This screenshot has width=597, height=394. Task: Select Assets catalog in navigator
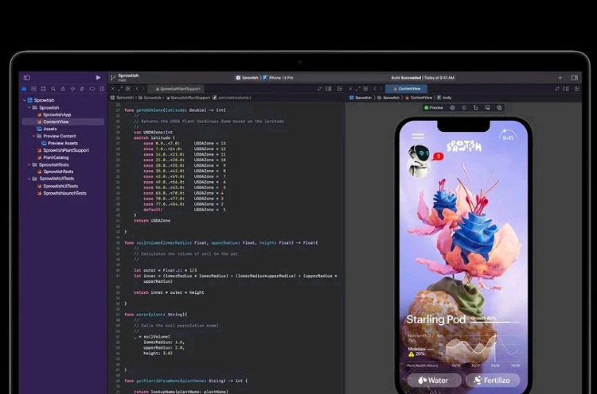[x=47, y=129]
